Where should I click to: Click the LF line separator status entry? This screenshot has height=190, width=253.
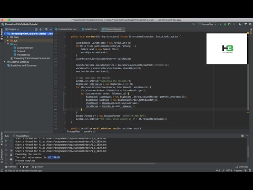[x=223, y=170]
